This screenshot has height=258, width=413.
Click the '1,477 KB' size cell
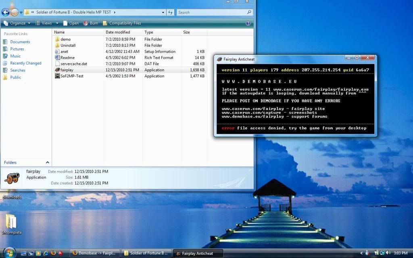[x=197, y=76]
